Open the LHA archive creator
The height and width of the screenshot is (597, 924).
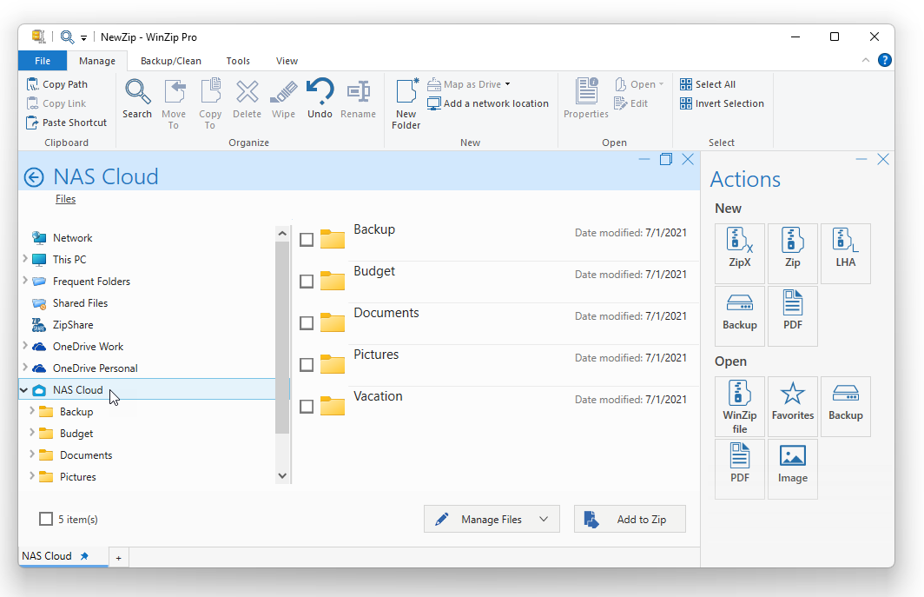coord(845,253)
